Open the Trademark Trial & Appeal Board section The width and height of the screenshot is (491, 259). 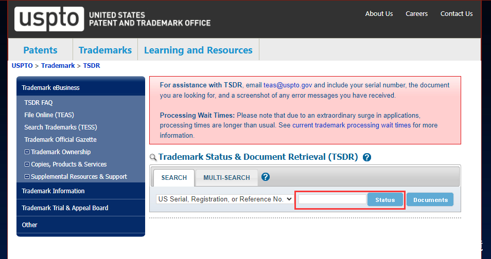81,208
